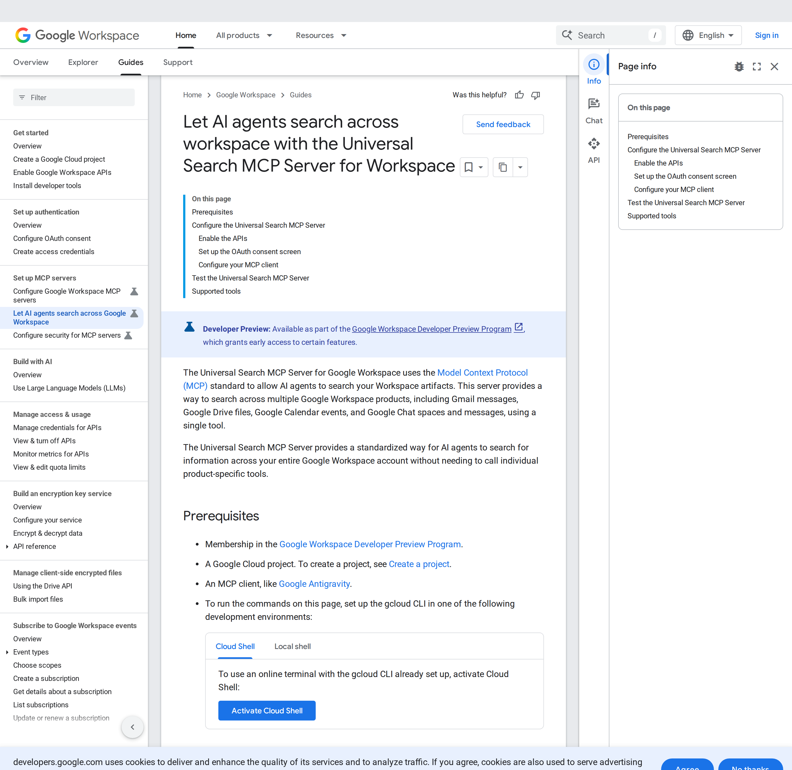Screen dimensions: 792x770
Task: Click the search sparkle icon
Action: (567, 35)
